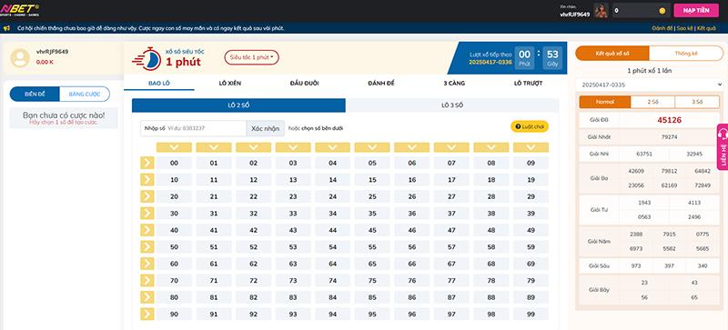Follow the Soi kè link

pos(684,28)
